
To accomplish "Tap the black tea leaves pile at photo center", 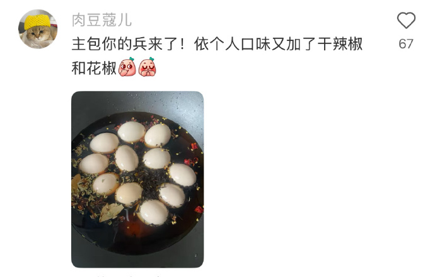I will (150, 179).
